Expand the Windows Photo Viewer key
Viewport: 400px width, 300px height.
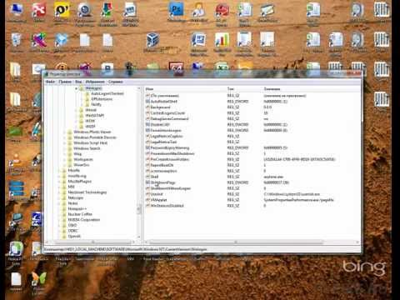[x=65, y=132]
